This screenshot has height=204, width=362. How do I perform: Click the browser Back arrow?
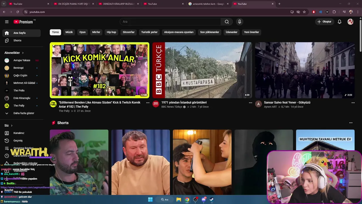(4, 12)
